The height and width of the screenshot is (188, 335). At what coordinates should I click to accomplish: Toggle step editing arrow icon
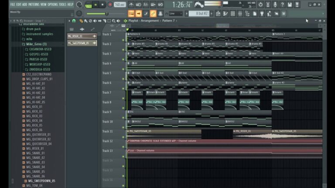(x=138, y=13)
